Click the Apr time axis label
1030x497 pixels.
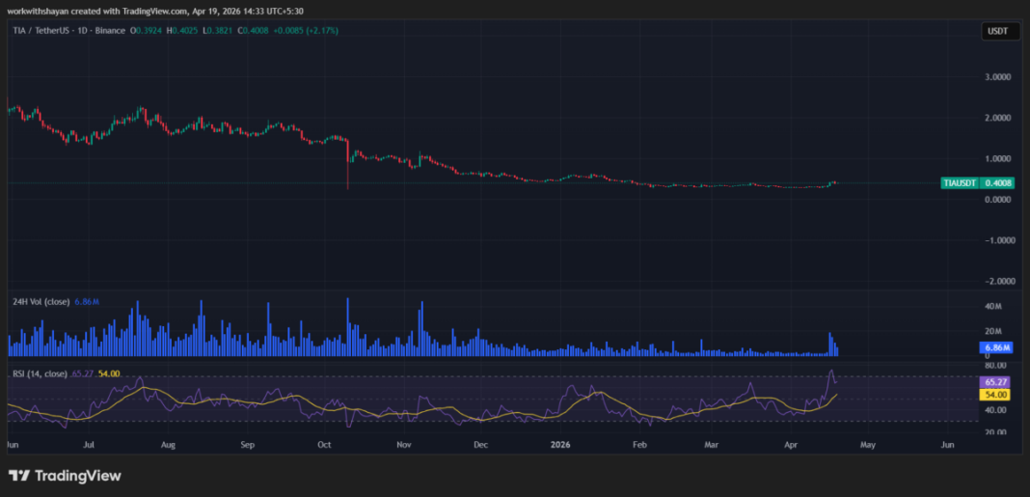coord(790,445)
